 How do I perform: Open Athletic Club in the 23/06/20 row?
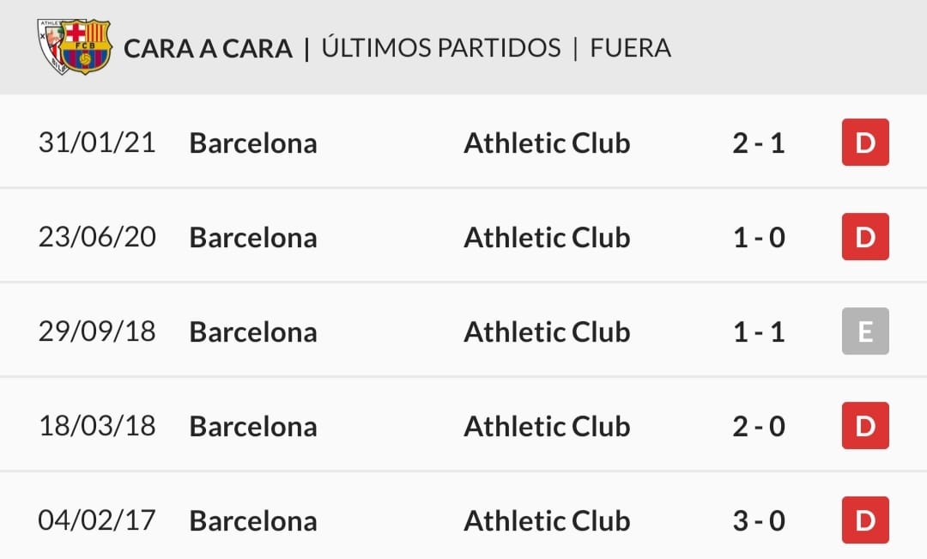(x=547, y=237)
